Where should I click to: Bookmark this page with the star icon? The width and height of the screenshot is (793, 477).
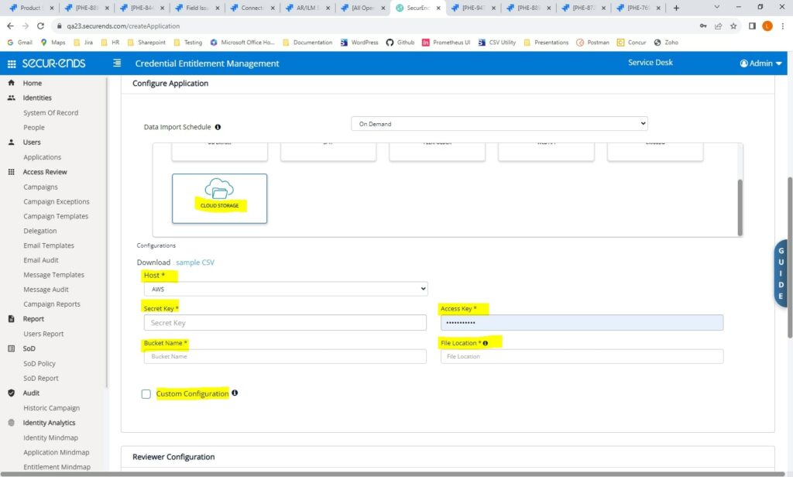(x=733, y=26)
